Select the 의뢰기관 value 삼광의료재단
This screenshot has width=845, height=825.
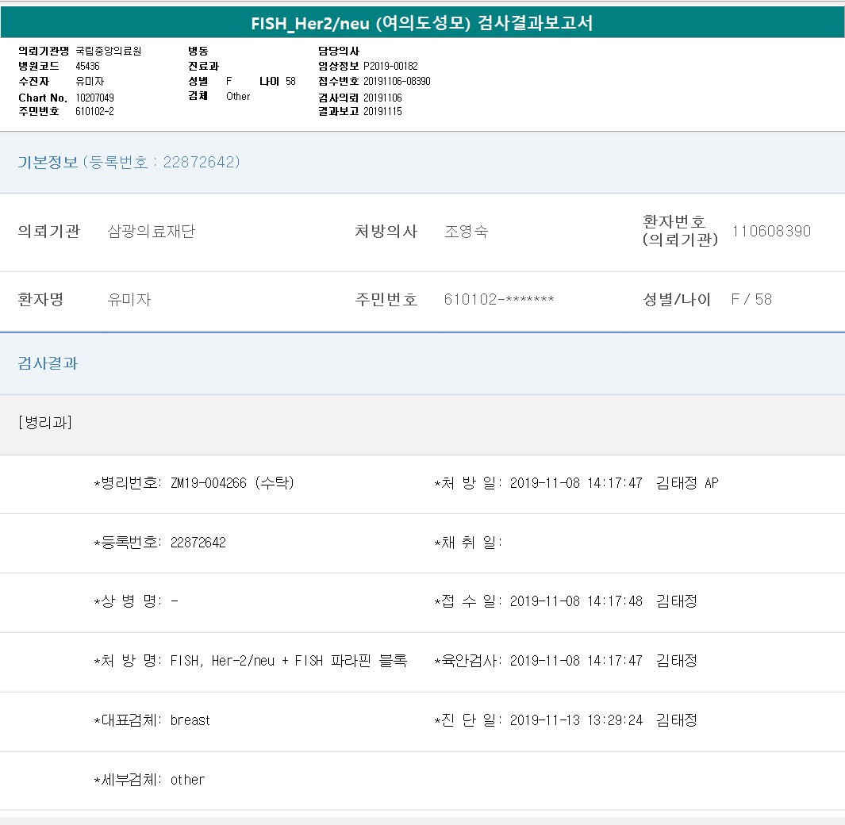point(151,232)
